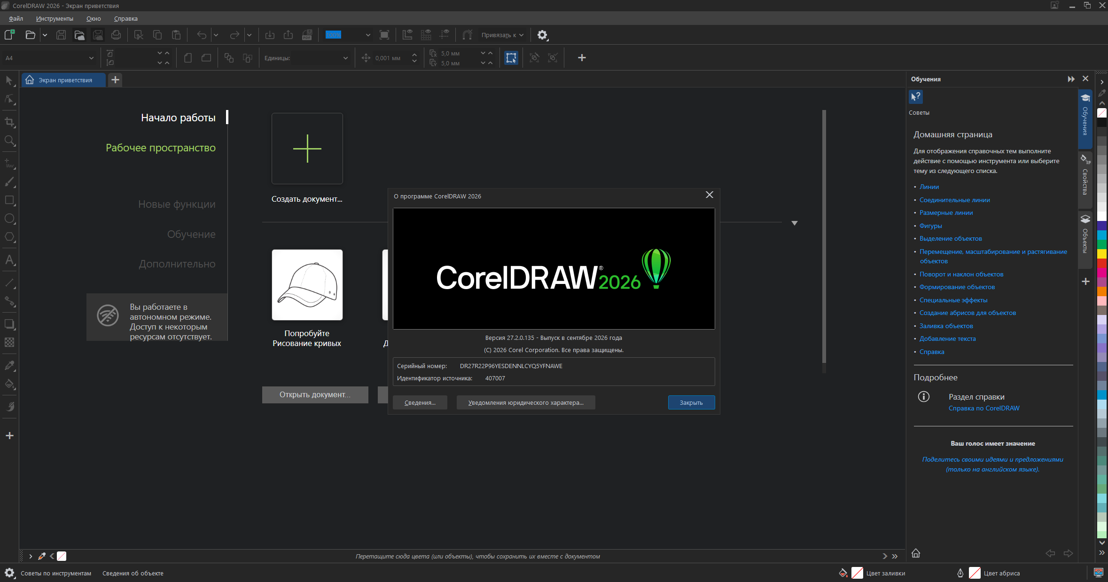Open the CorelDRAW Help link

[984, 408]
